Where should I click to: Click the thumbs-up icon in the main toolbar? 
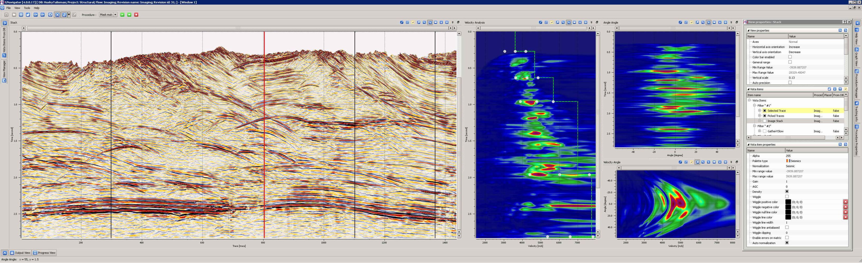pos(28,15)
